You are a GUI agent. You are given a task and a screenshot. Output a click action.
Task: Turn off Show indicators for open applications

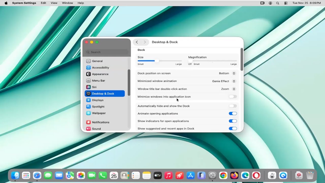pyautogui.click(x=233, y=121)
